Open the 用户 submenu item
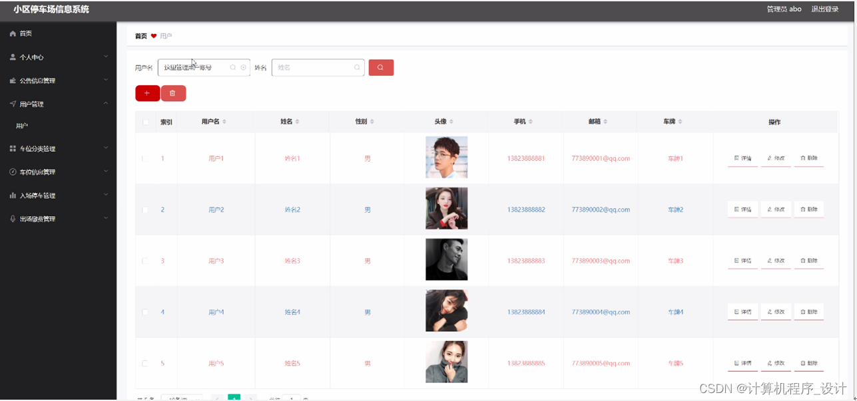The width and height of the screenshot is (857, 401). point(58,126)
